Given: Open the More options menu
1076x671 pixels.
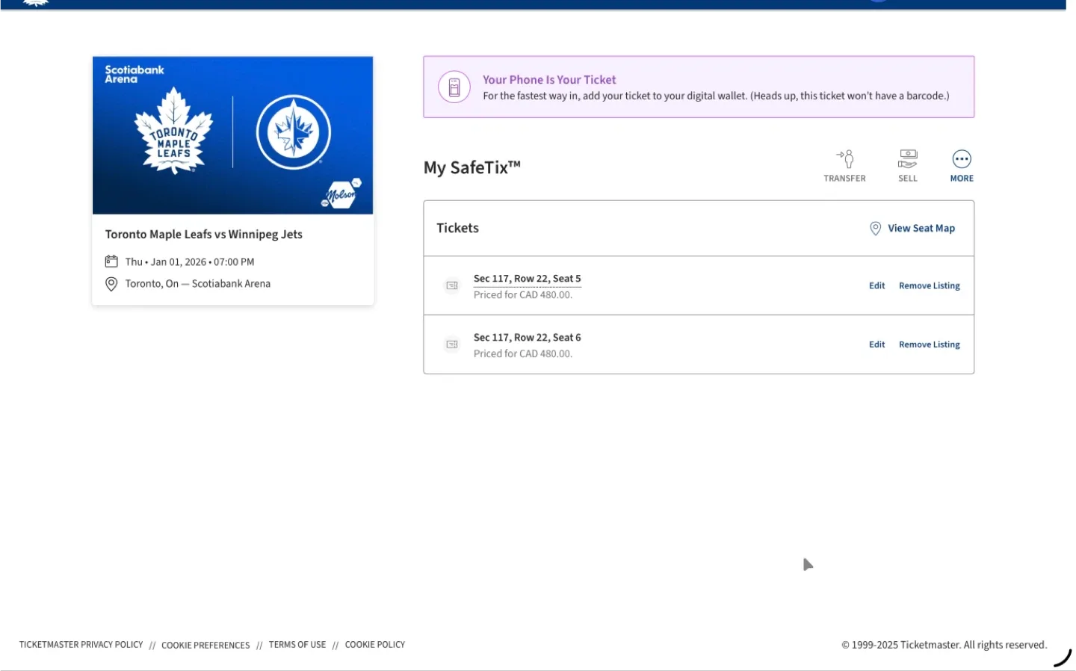Looking at the screenshot, I should click(x=961, y=160).
